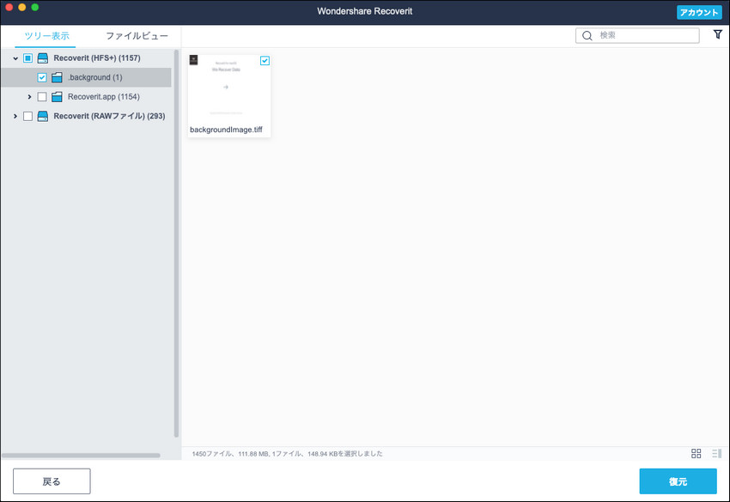The image size is (730, 502).
Task: Open the アカウント account button
Action: 699,12
